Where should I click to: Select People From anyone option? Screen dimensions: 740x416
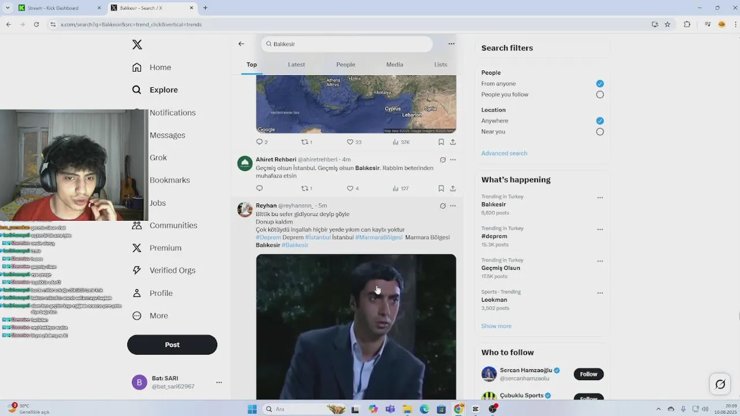click(600, 84)
